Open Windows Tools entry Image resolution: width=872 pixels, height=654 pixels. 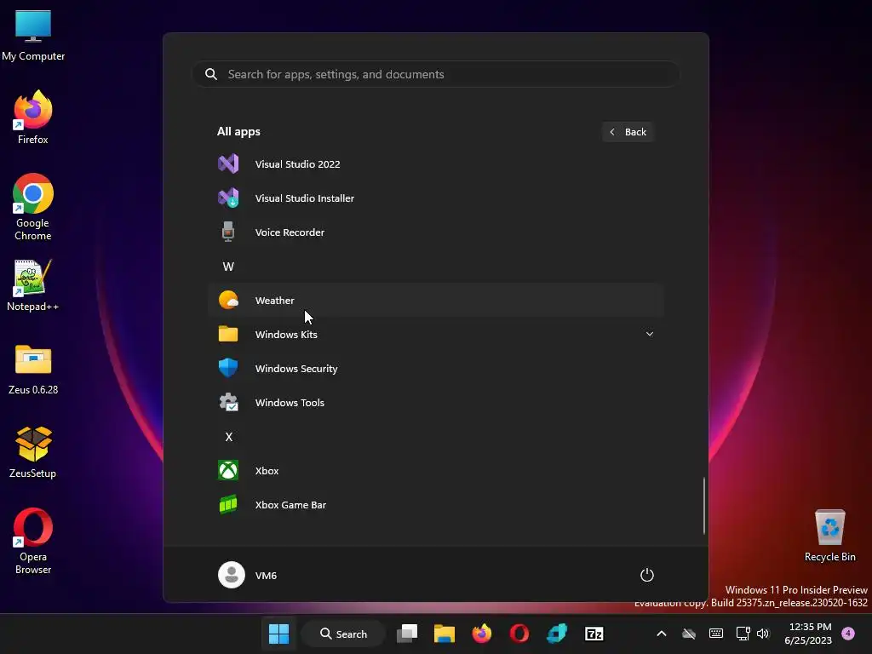pyautogui.click(x=436, y=403)
